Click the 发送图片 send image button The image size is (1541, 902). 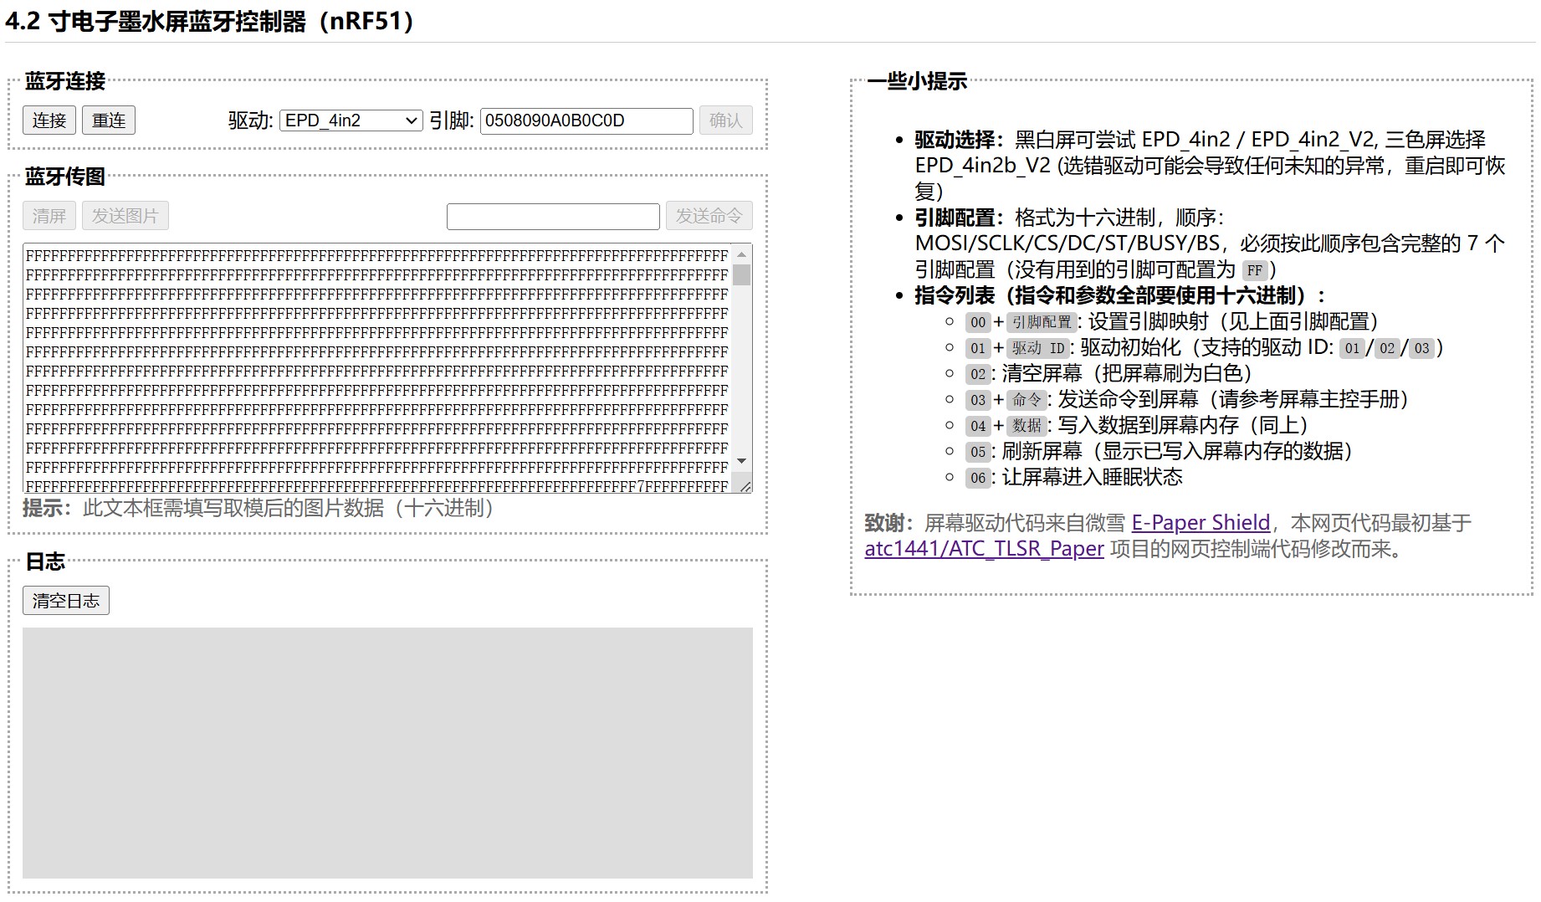point(125,216)
